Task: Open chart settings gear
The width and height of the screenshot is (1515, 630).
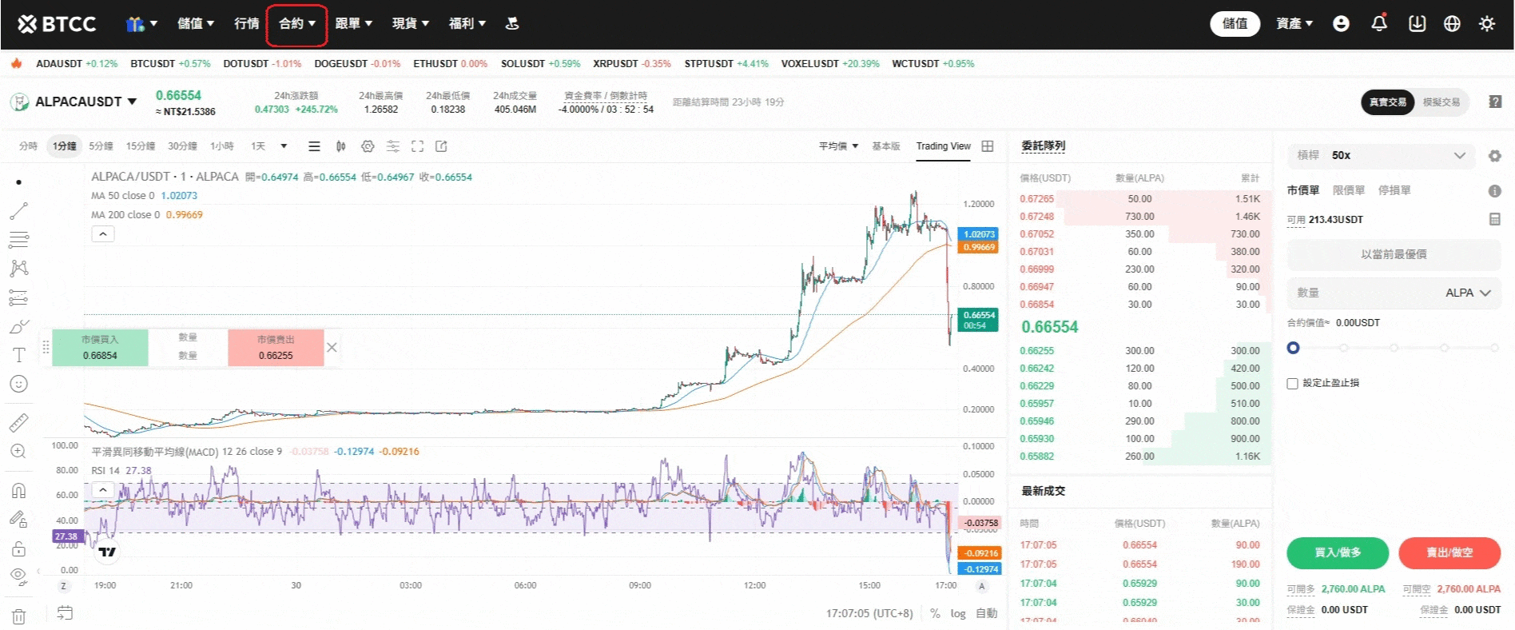Action: [368, 146]
